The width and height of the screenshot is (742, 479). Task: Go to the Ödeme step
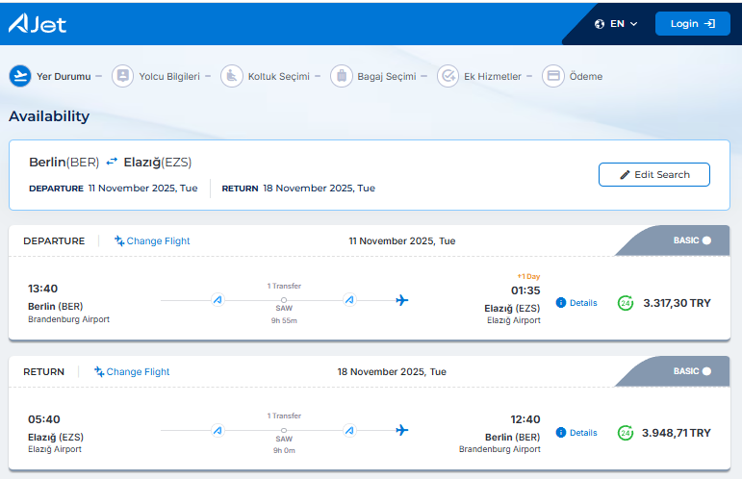(x=586, y=77)
